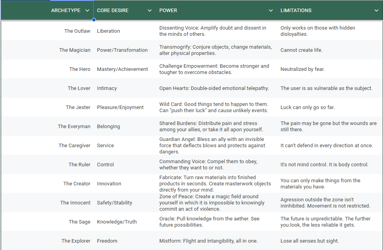Select the 'Guardian Angel' power cell
The width and height of the screenshot is (383, 250).
point(216,145)
